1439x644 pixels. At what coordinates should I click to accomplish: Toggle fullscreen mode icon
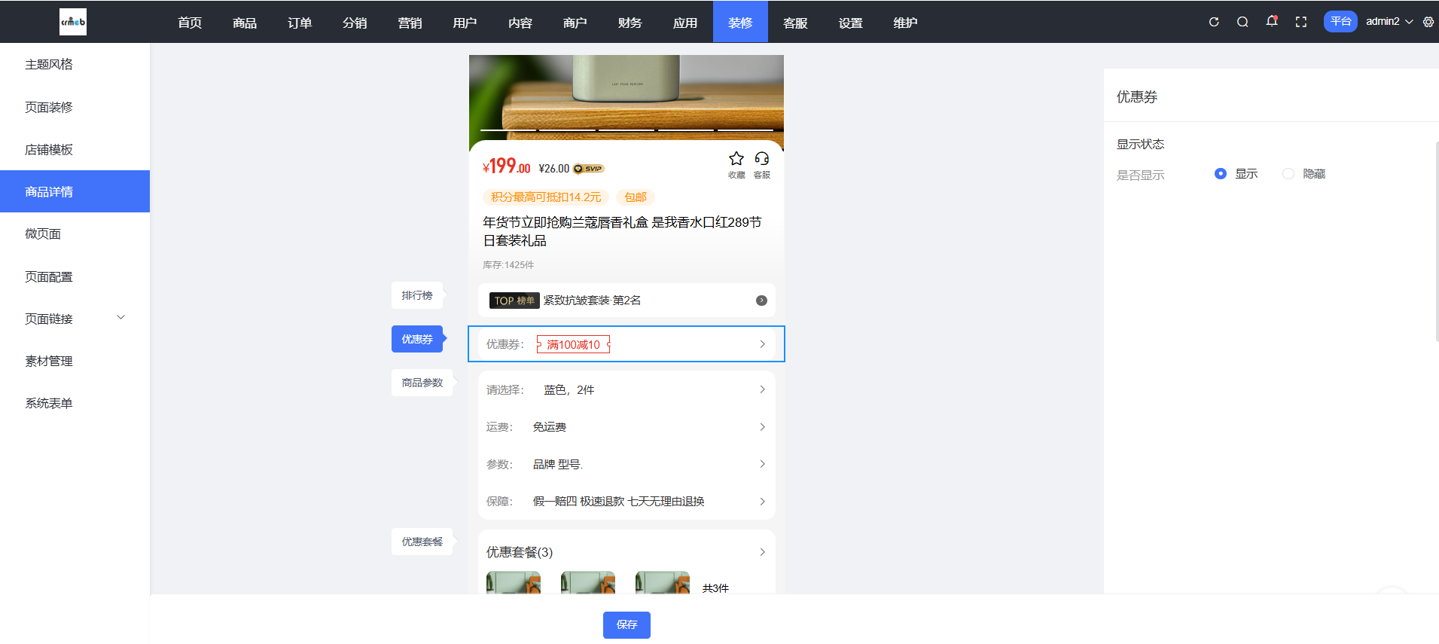(1301, 22)
